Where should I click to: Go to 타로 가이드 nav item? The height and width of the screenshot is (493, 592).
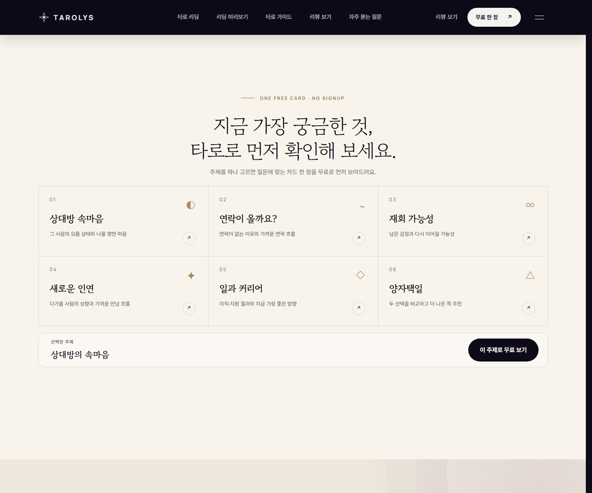tap(279, 17)
